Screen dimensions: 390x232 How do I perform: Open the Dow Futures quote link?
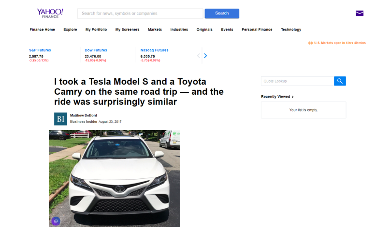coord(96,50)
